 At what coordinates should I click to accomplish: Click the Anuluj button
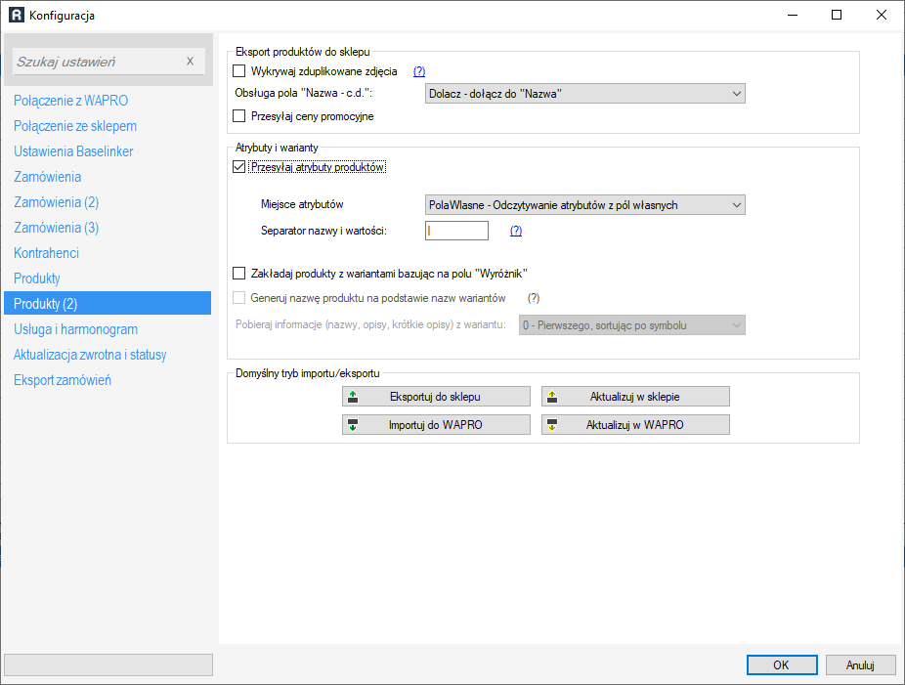(x=861, y=664)
